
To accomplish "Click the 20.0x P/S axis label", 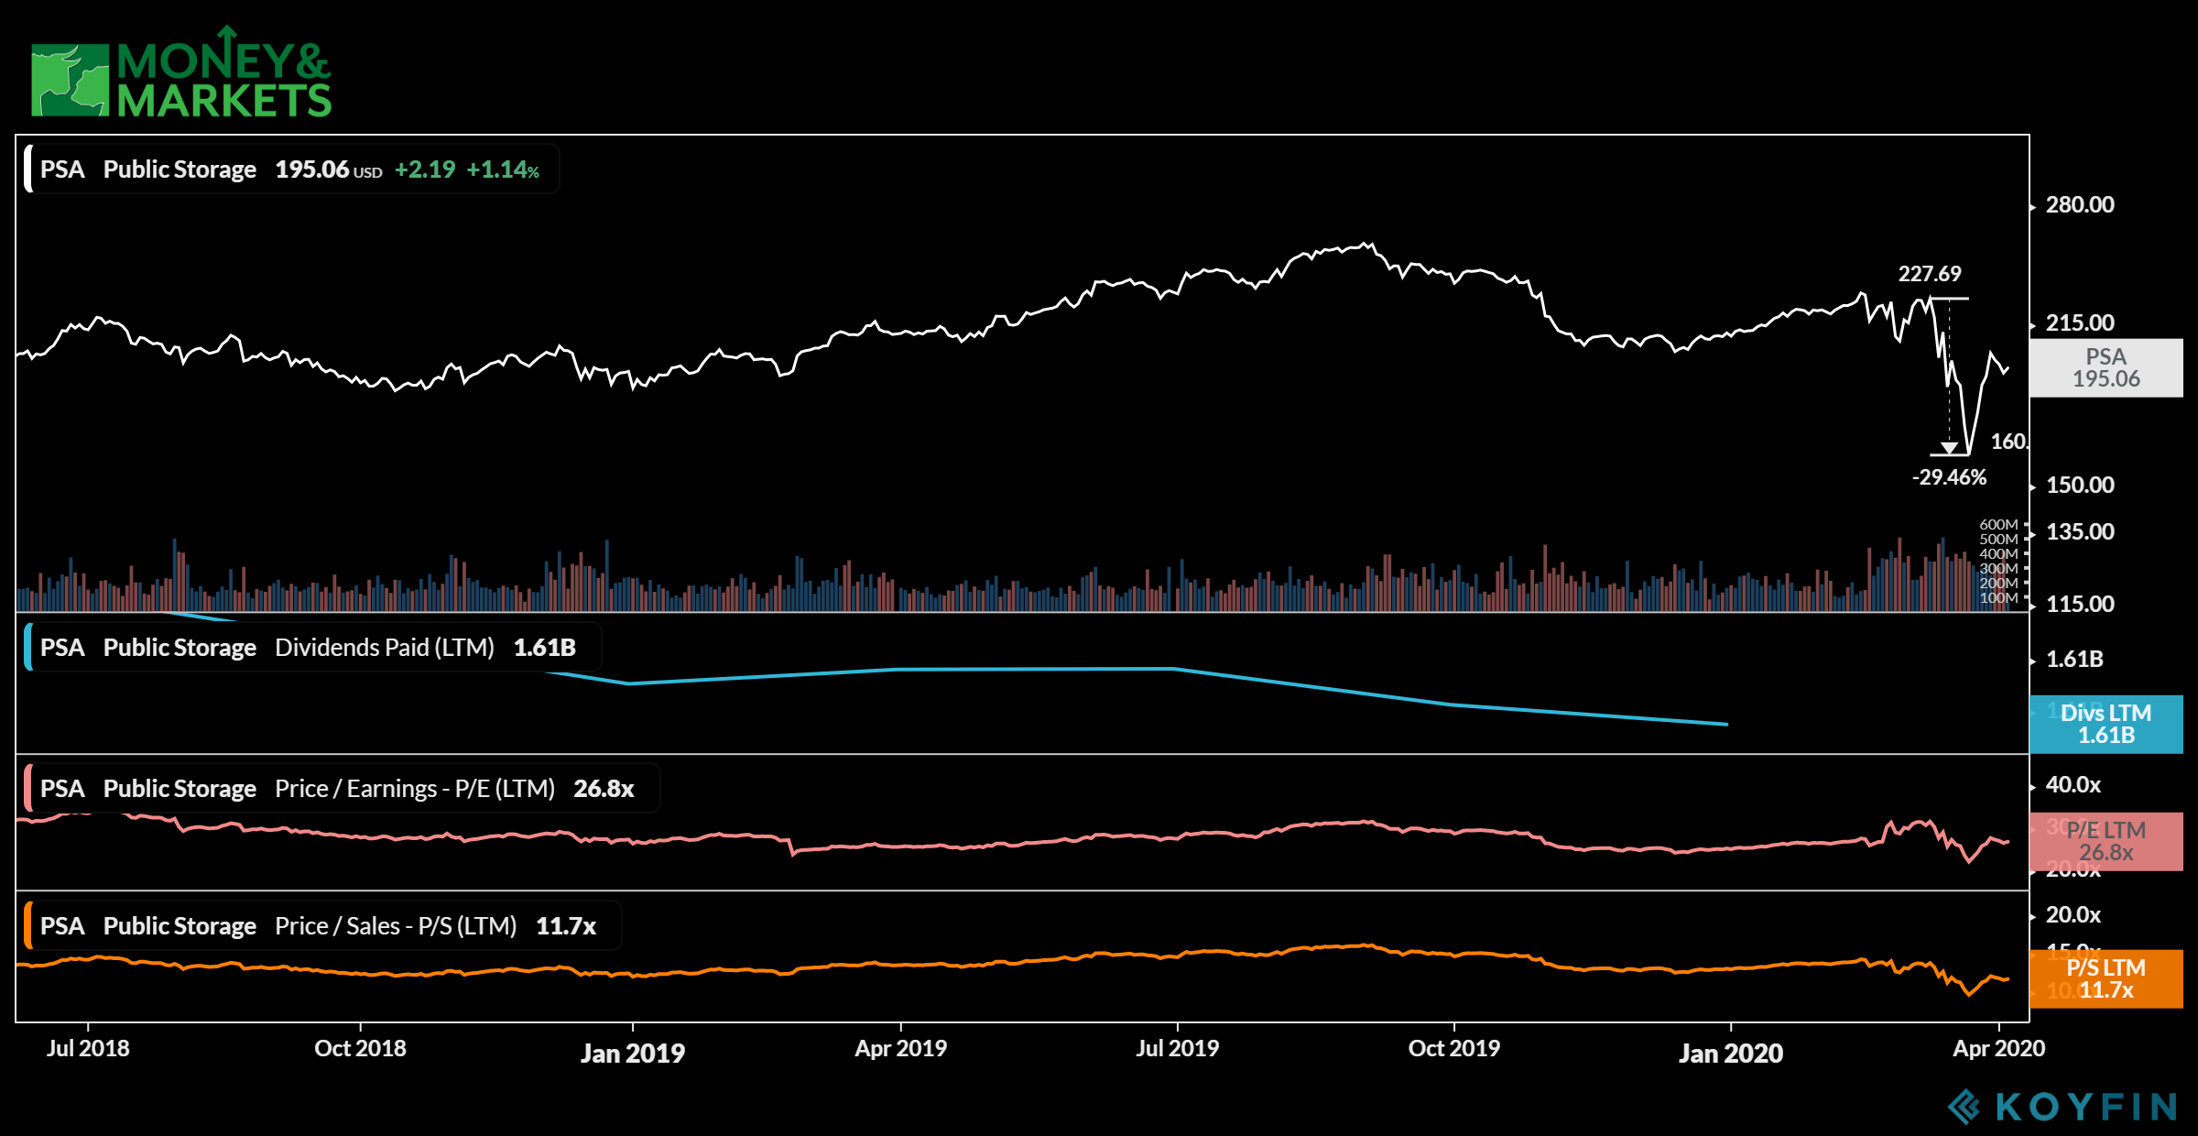I will click(2073, 914).
